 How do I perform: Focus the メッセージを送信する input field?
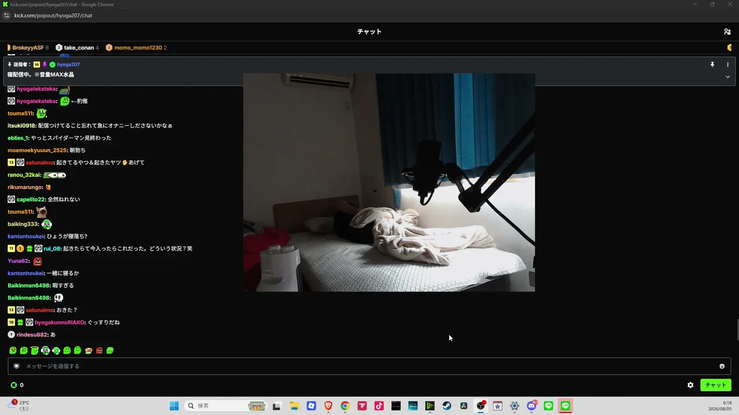tap(369, 366)
